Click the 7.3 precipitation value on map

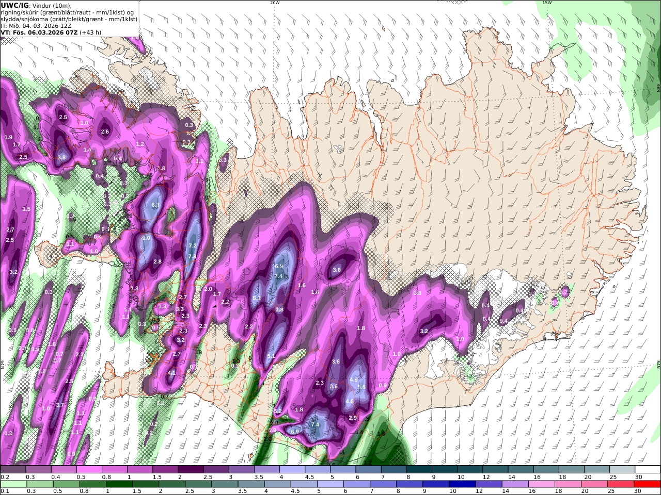pos(192,256)
